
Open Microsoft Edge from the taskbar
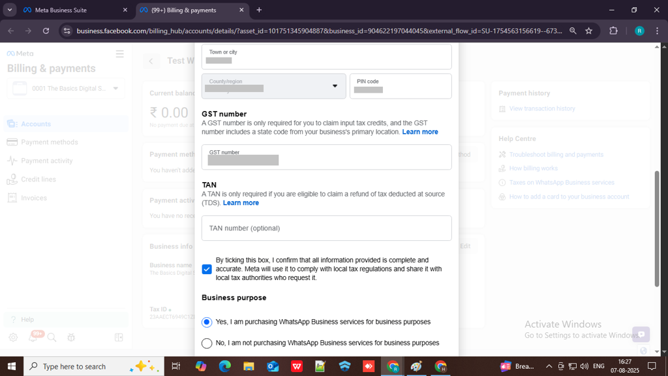pos(224,366)
